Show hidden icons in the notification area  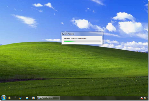138,98
